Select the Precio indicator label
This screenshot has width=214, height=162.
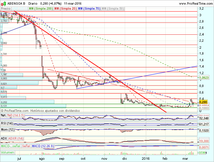click(x=6, y=9)
